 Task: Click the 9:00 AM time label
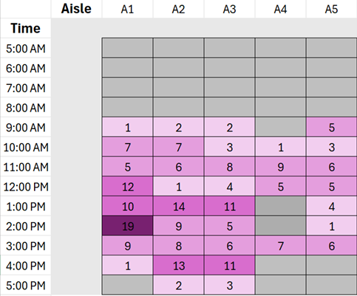[26, 127]
